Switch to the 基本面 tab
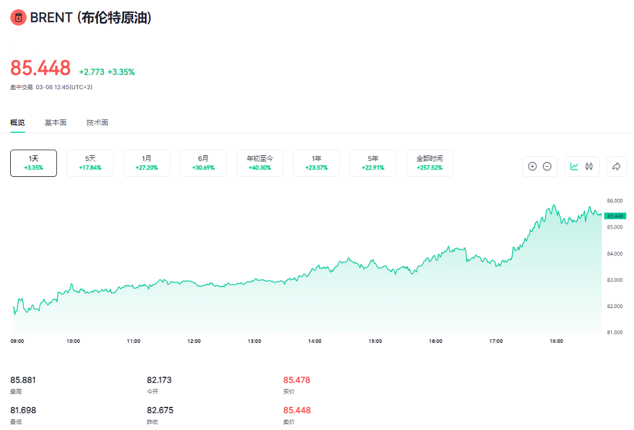Image resolution: width=634 pixels, height=430 pixels. click(55, 123)
